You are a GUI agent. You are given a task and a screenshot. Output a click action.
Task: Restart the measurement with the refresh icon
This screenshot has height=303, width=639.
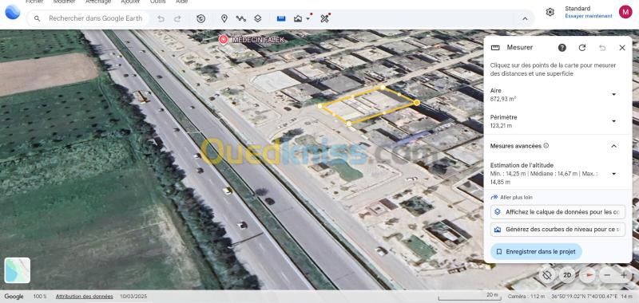point(582,48)
